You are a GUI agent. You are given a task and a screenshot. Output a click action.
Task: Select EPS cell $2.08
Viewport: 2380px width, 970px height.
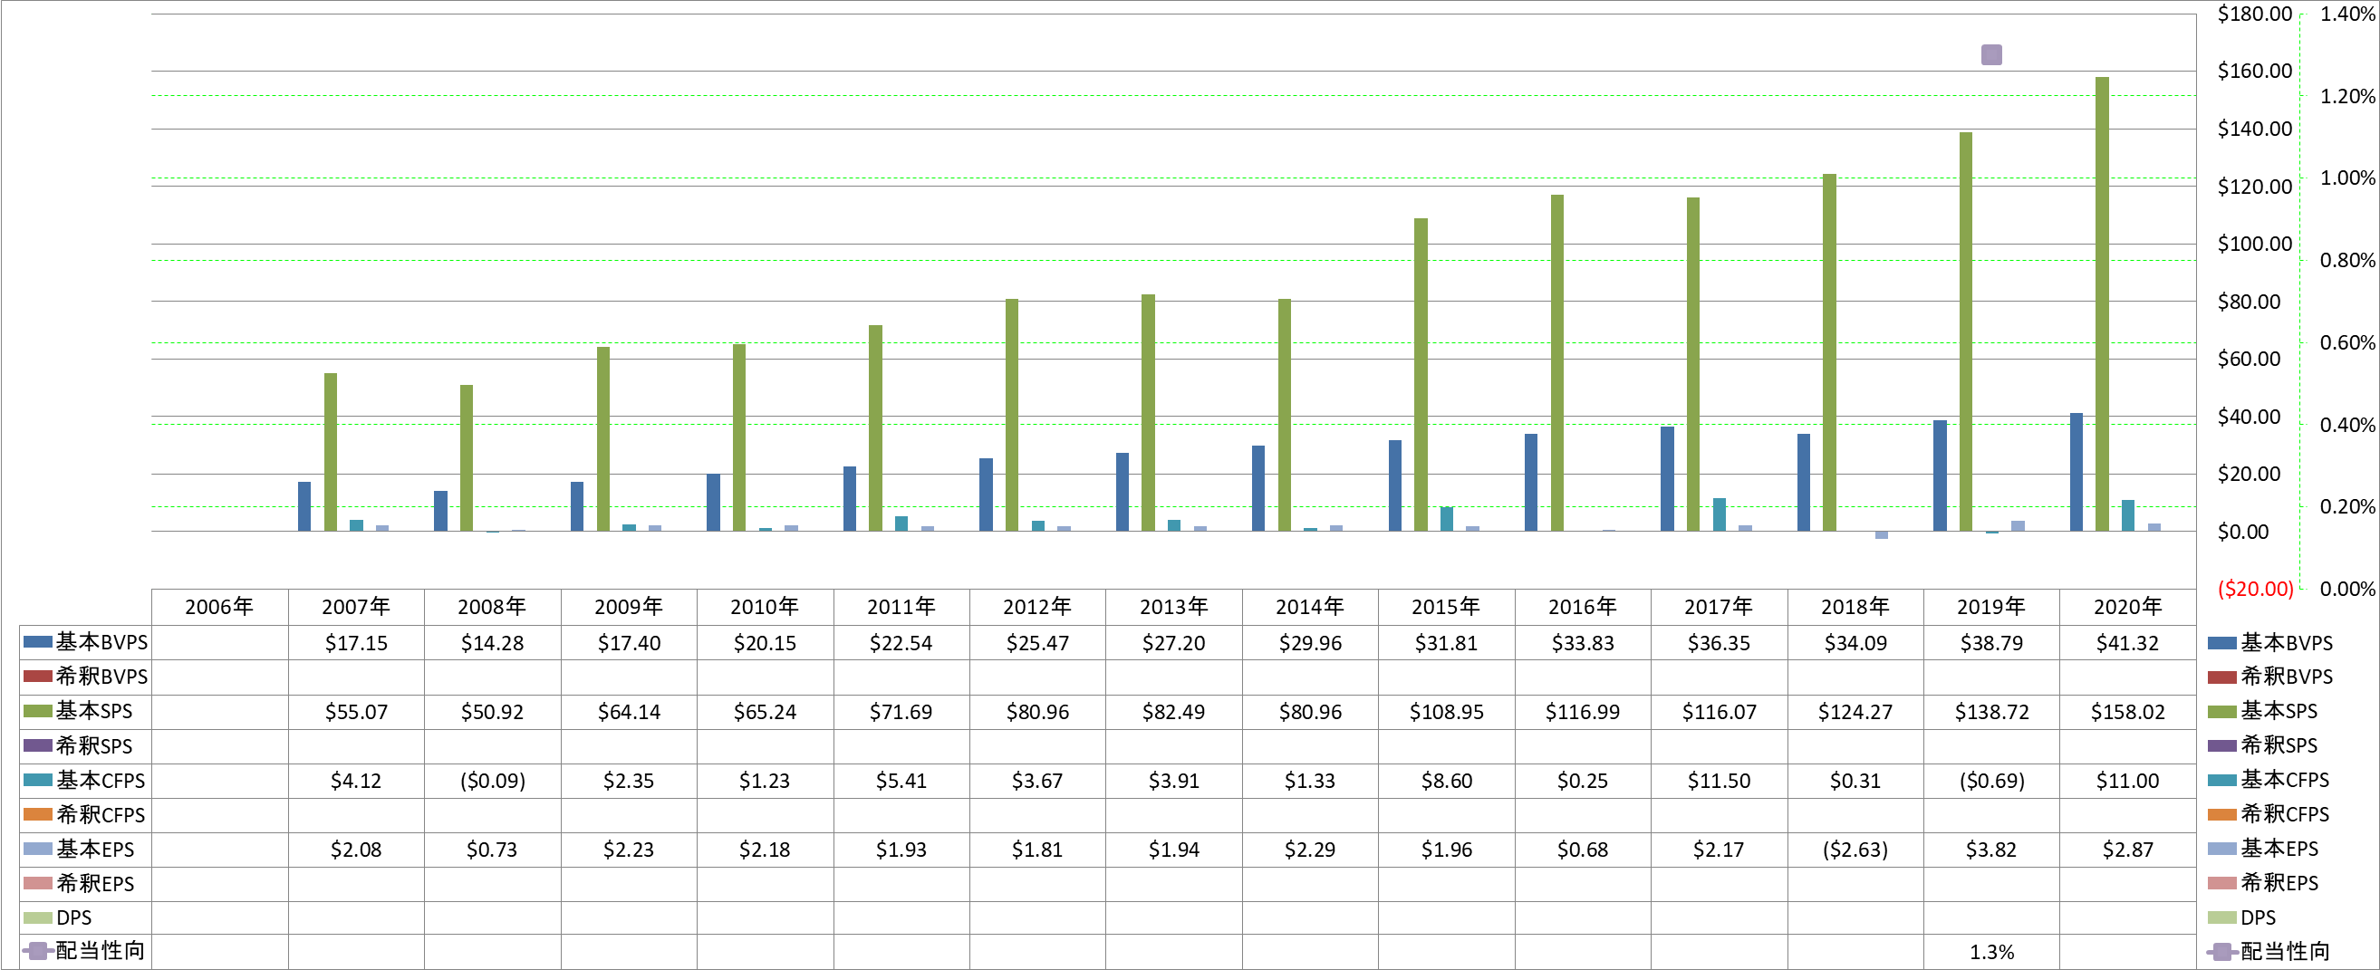point(356,850)
